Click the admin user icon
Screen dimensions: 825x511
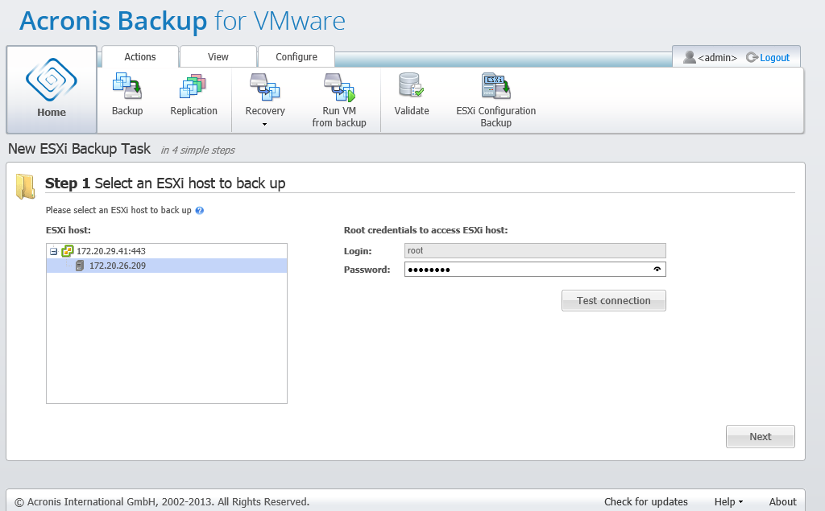click(690, 57)
